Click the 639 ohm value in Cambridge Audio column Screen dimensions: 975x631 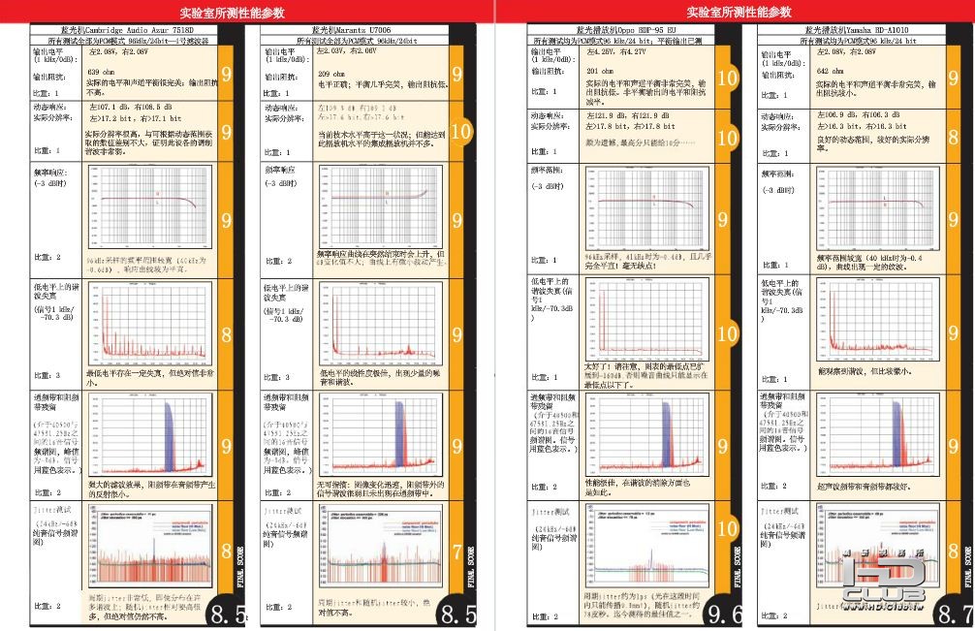(102, 72)
